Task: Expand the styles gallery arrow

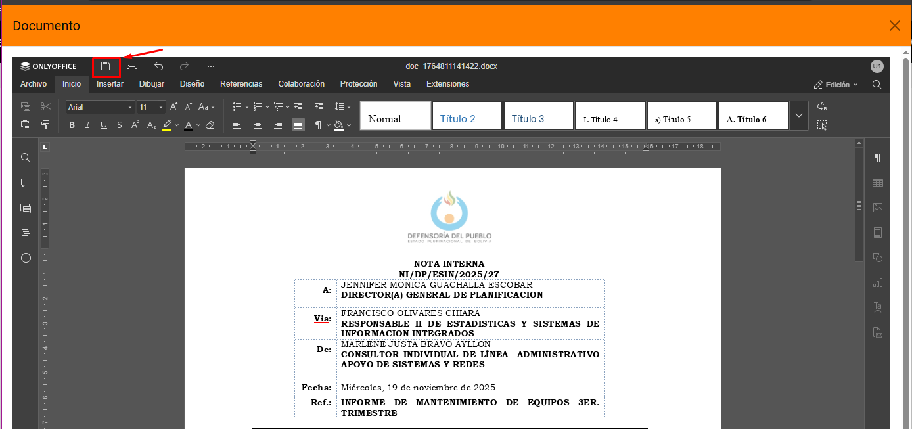Action: coord(798,116)
